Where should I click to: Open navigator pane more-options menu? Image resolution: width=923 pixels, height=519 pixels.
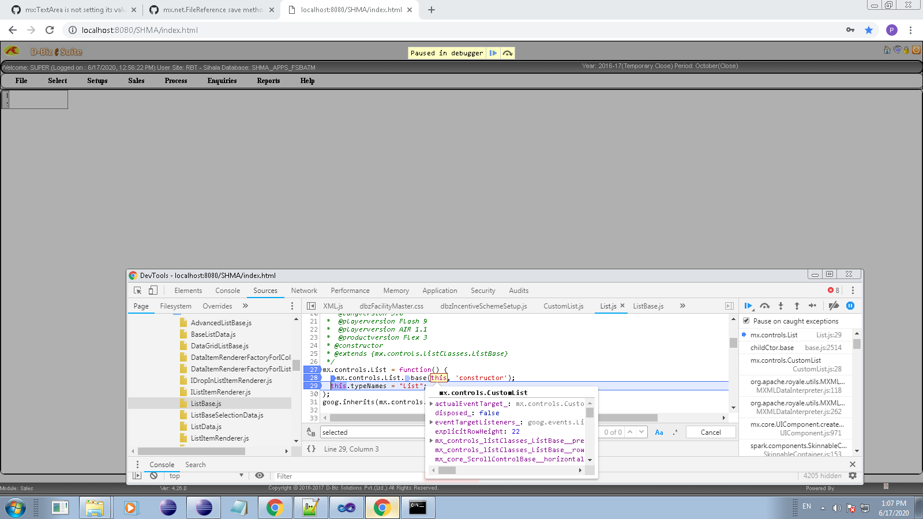pos(292,306)
